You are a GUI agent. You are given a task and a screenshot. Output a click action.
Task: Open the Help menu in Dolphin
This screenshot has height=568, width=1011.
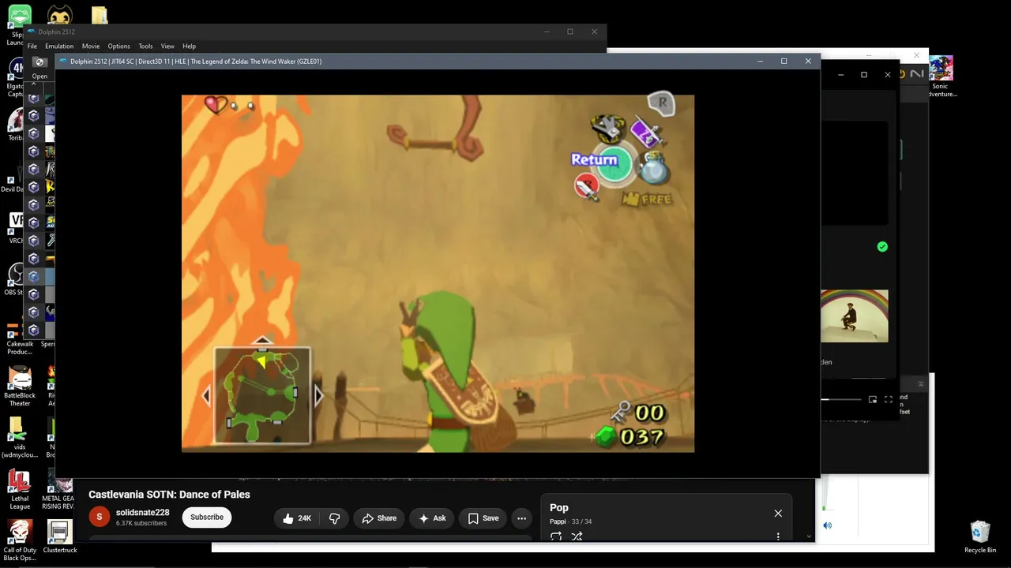pyautogui.click(x=190, y=46)
